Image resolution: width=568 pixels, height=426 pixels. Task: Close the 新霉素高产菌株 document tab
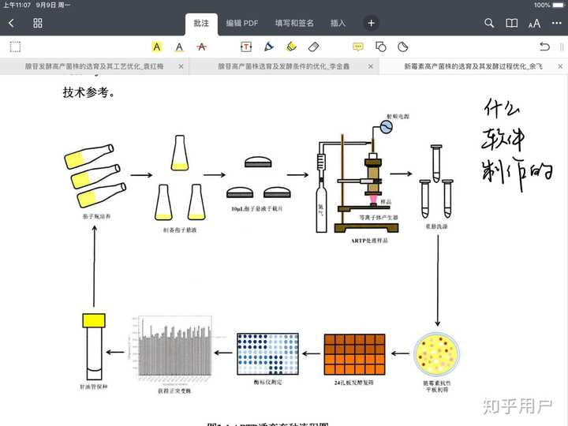click(560, 66)
